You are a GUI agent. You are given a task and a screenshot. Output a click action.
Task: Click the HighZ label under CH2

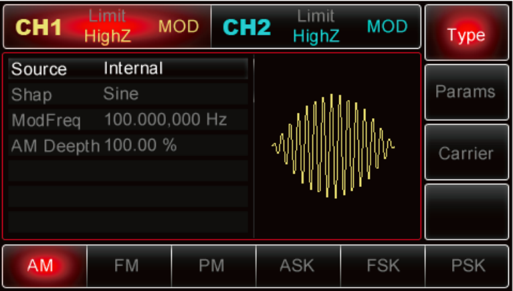(315, 37)
